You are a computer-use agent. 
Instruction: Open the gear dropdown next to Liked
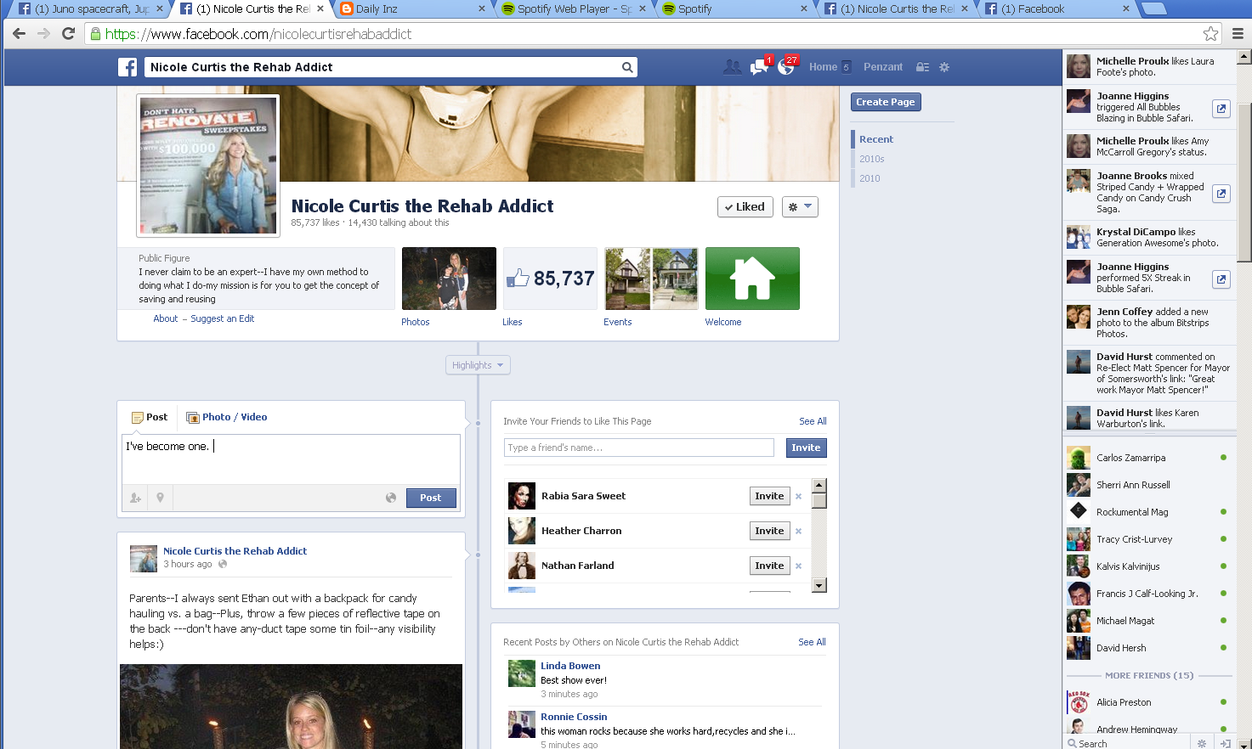[800, 206]
